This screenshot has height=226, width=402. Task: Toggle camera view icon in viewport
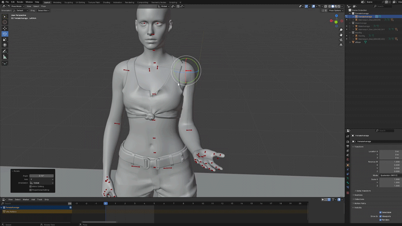[341, 40]
